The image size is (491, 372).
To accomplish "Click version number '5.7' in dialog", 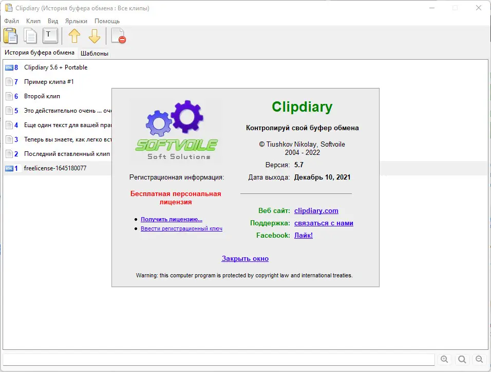I will [299, 165].
